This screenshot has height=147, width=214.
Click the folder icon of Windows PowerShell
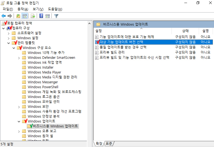24,87
